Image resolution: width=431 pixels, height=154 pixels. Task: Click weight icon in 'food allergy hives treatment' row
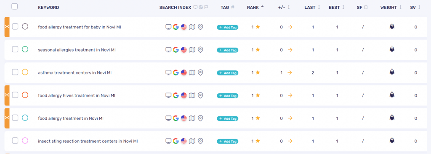[x=392, y=95]
